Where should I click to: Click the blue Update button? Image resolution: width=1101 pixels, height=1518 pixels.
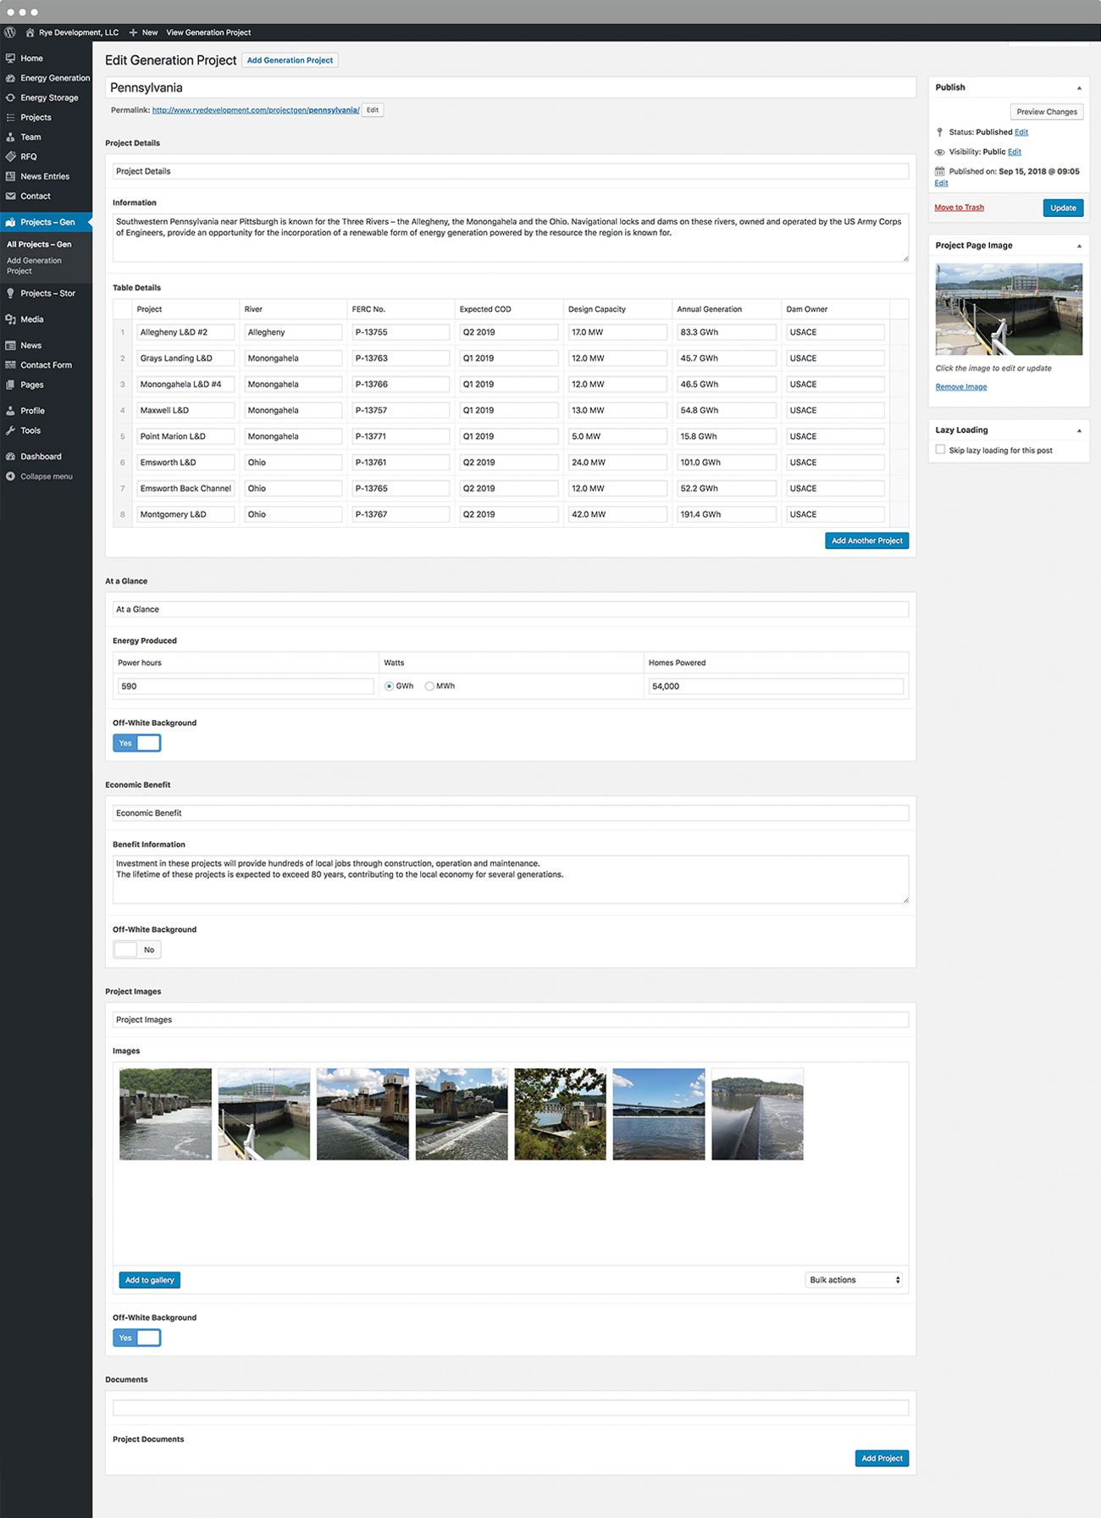pos(1062,208)
